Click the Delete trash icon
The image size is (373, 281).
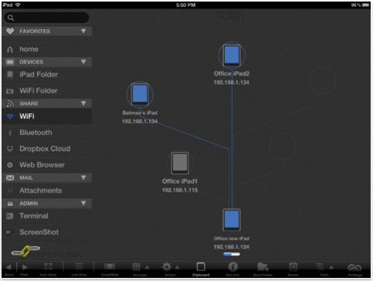(x=293, y=267)
